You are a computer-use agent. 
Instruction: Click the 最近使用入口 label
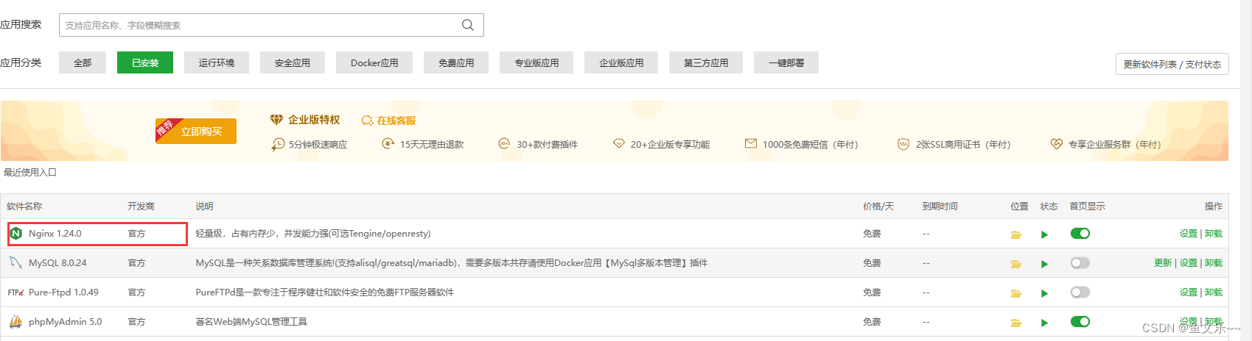30,173
